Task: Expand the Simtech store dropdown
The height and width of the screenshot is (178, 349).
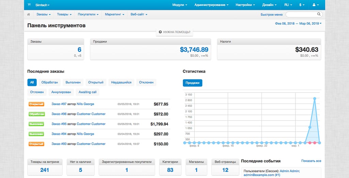Action: point(42,5)
